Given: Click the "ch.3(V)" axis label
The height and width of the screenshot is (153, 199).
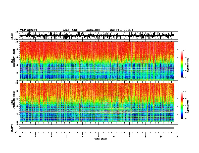Looking at the screenshot, I should click(12, 128).
